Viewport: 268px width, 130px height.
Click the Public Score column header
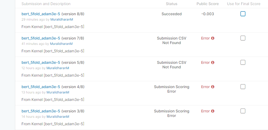pos(208,4)
